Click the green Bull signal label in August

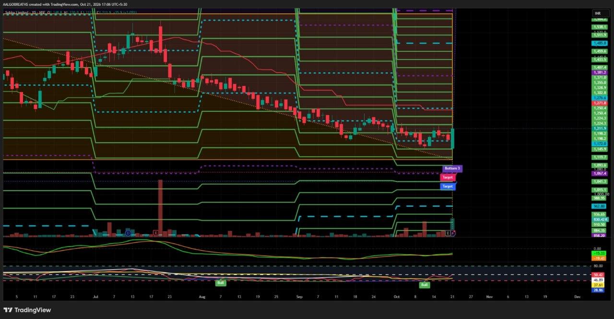tap(221, 283)
